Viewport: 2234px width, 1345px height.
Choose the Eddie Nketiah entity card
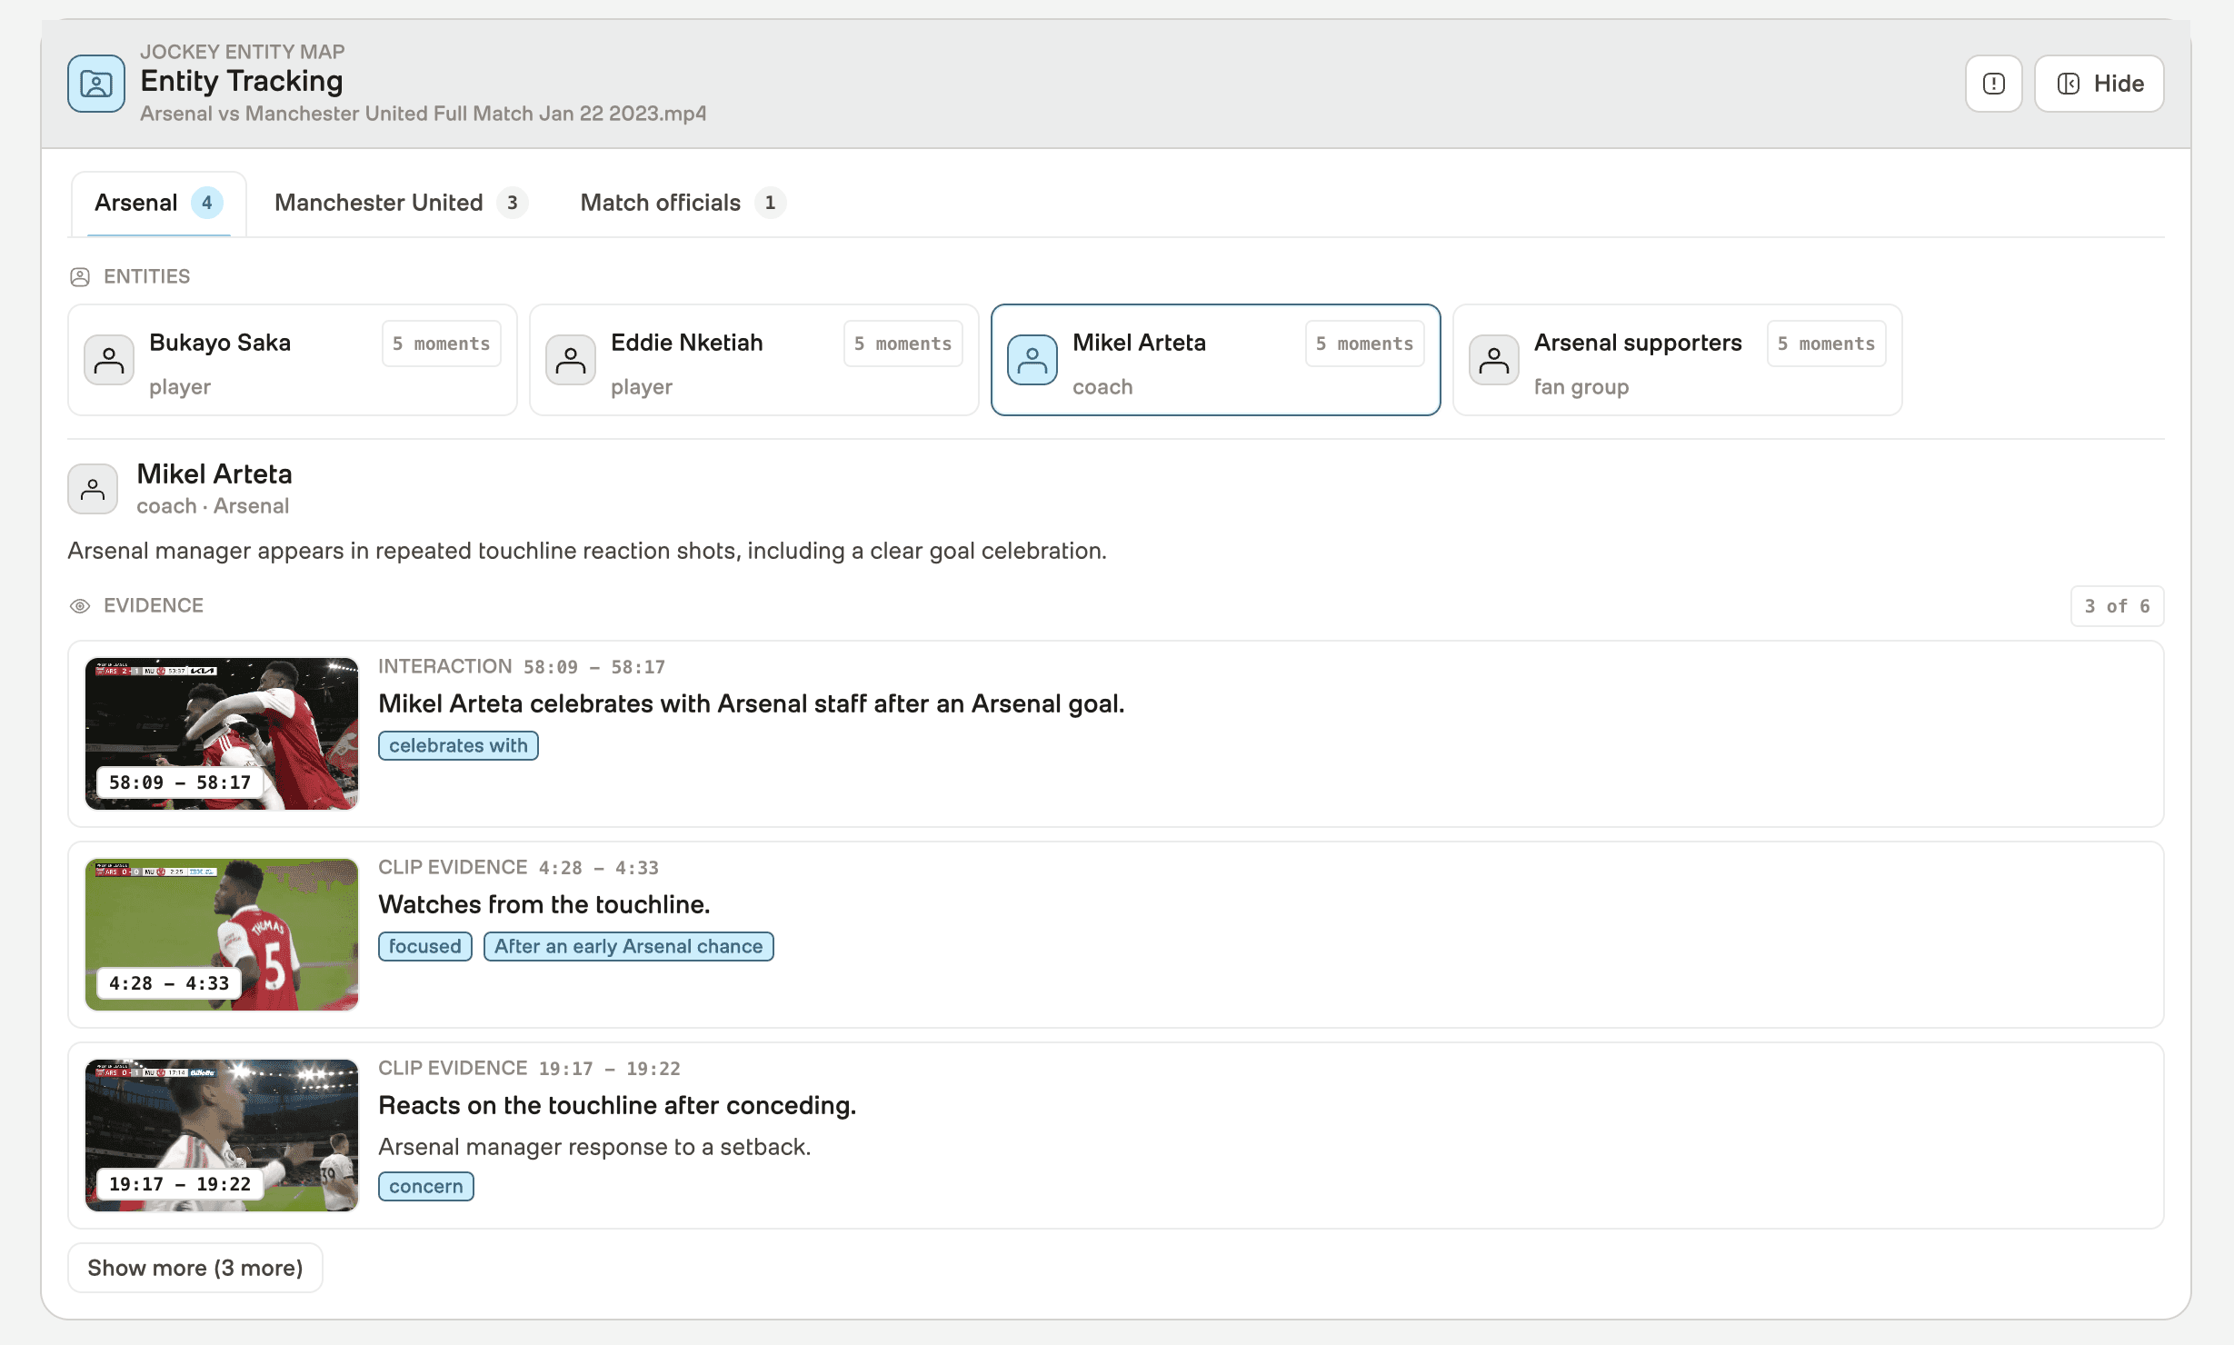(754, 360)
